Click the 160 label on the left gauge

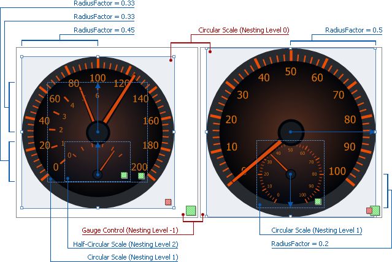pyautogui.click(x=151, y=121)
